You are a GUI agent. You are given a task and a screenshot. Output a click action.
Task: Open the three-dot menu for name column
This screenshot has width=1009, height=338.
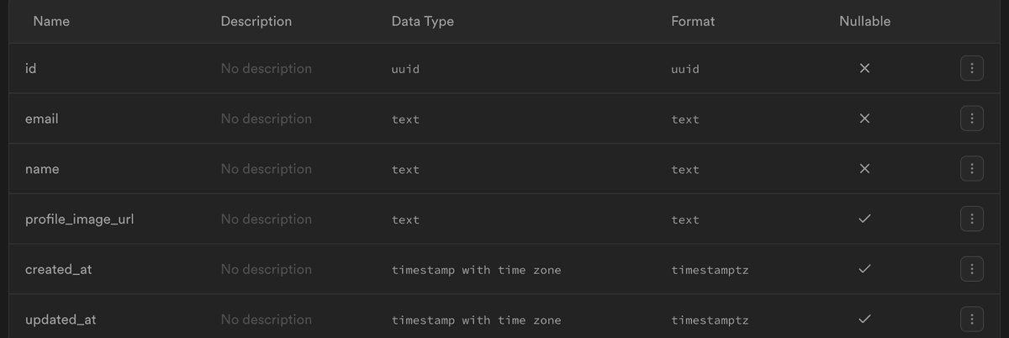coord(971,169)
